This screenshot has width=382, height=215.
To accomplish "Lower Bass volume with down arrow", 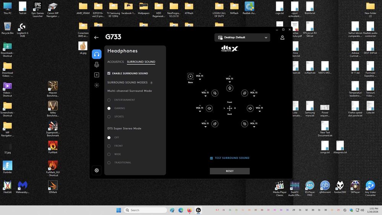I will (x=200, y=79).
